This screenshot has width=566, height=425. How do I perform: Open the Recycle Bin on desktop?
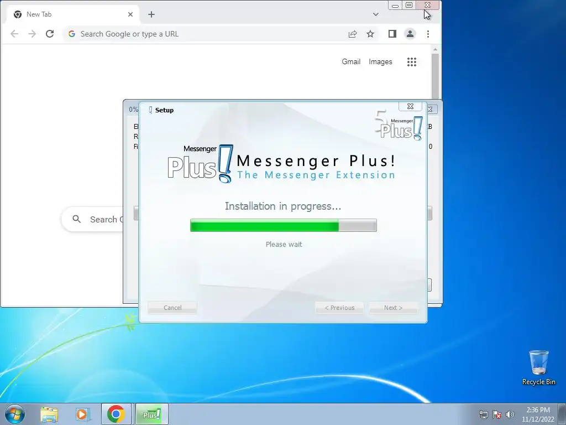538,367
